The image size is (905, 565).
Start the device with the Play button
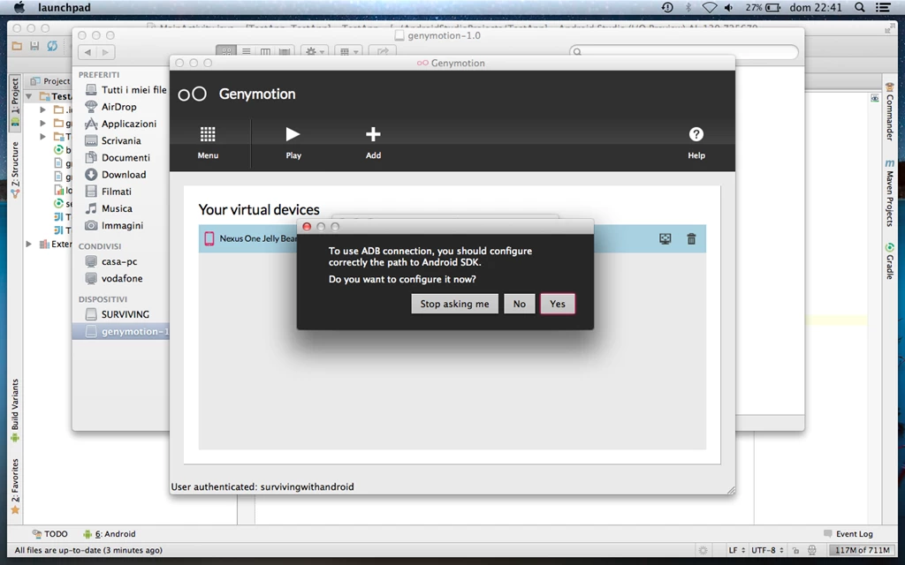[x=293, y=142]
